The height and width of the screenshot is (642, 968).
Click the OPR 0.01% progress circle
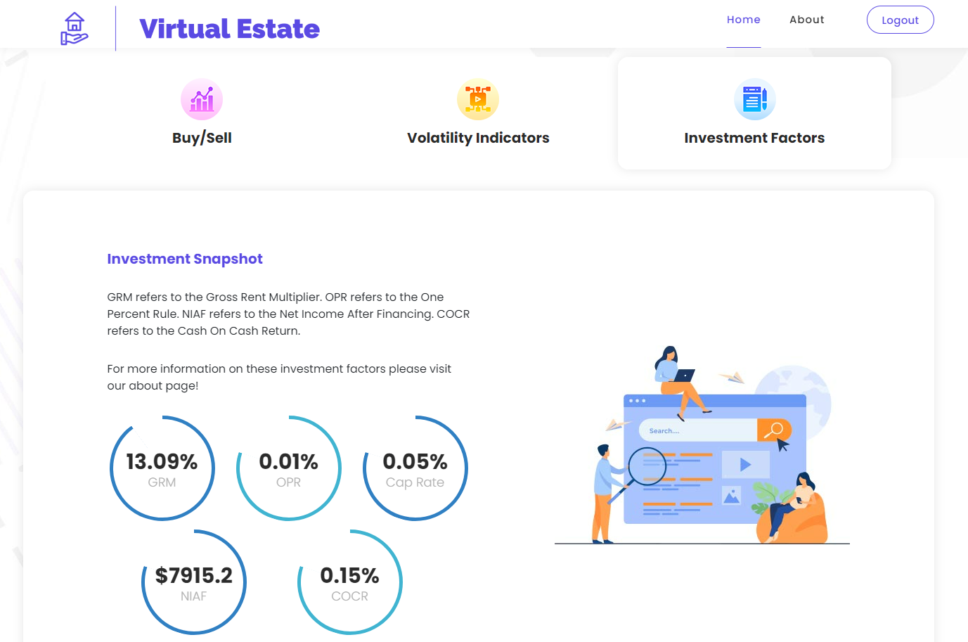pos(289,468)
